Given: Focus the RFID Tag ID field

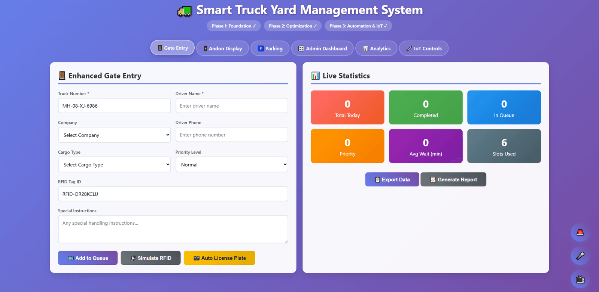Looking at the screenshot, I should pos(173,194).
